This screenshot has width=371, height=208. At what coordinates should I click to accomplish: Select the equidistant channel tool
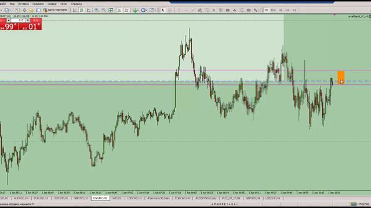click(199, 10)
